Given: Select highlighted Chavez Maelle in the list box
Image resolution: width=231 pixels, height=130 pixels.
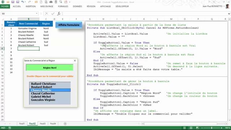Looking at the screenshot, I should coord(50,90).
